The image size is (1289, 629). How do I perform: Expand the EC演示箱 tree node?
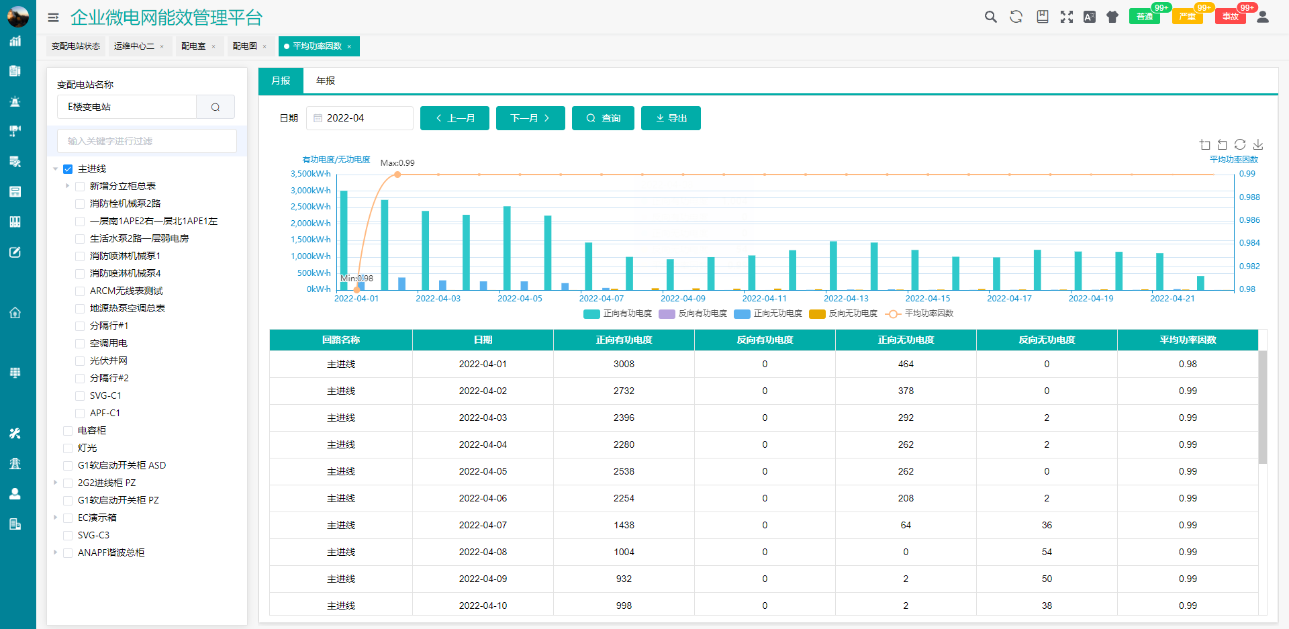click(x=55, y=518)
